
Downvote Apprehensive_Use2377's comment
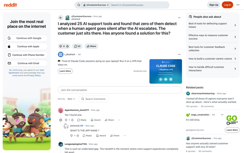point(72,120)
